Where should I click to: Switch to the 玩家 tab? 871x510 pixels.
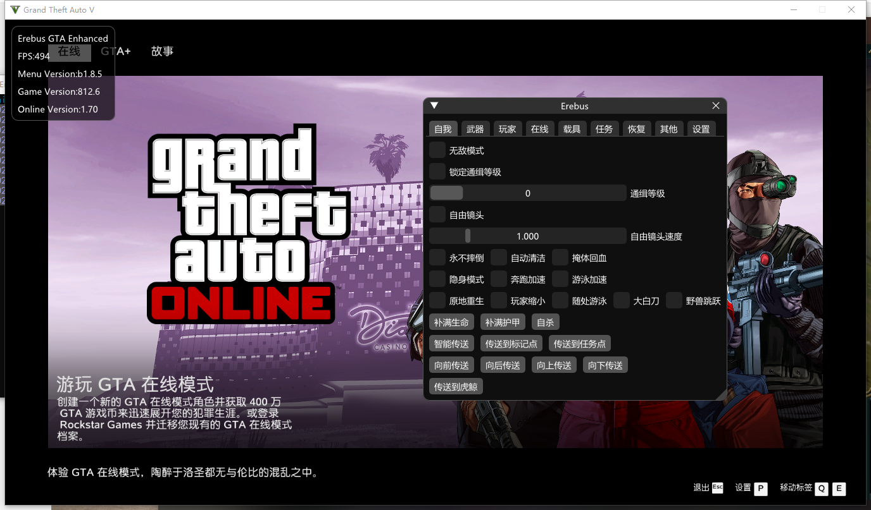[x=507, y=128]
